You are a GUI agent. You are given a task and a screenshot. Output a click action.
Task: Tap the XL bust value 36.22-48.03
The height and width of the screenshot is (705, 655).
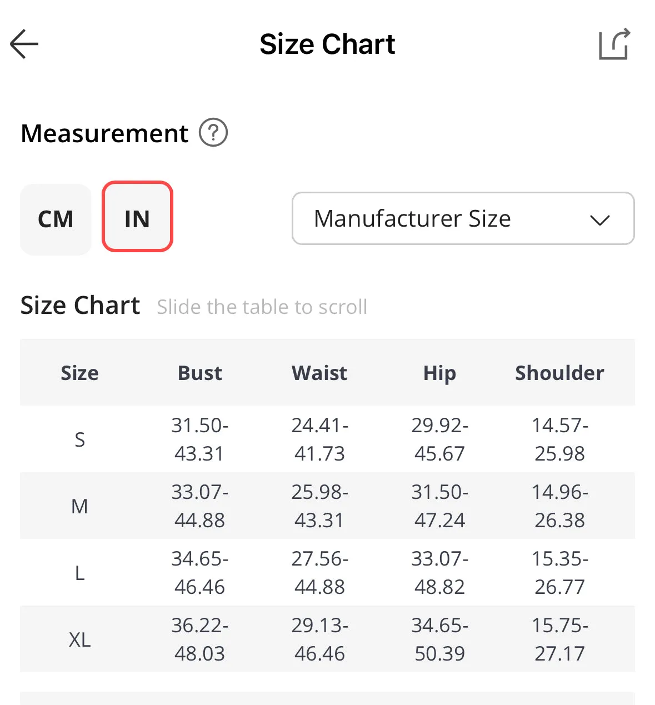[200, 639]
